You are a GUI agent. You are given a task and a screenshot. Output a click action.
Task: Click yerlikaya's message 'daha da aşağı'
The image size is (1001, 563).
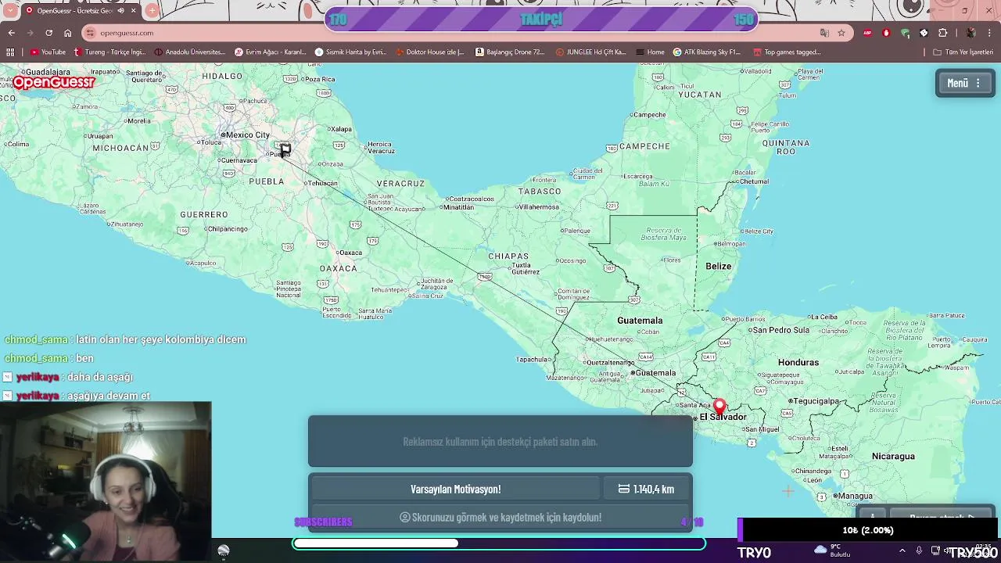point(100,377)
